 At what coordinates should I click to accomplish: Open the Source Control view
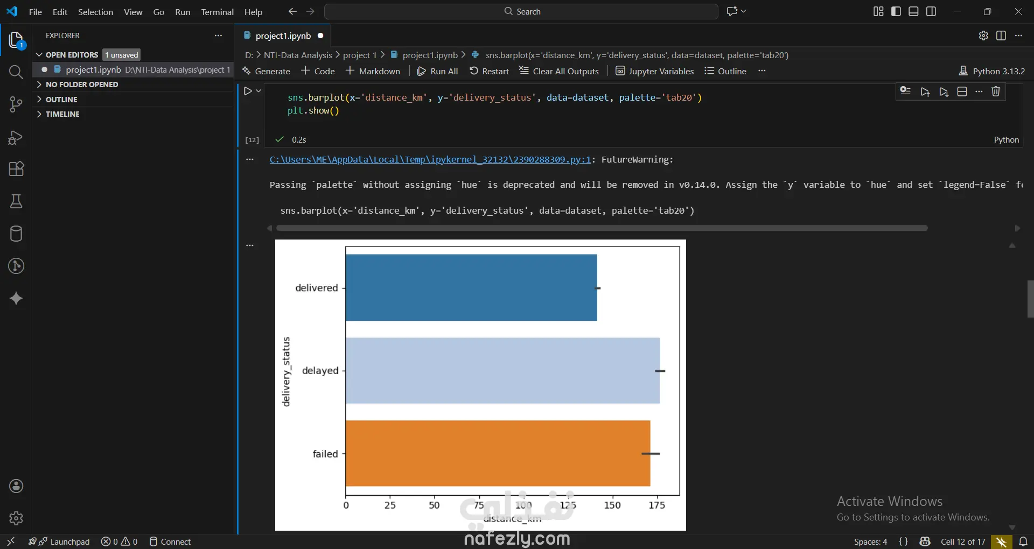(x=16, y=104)
